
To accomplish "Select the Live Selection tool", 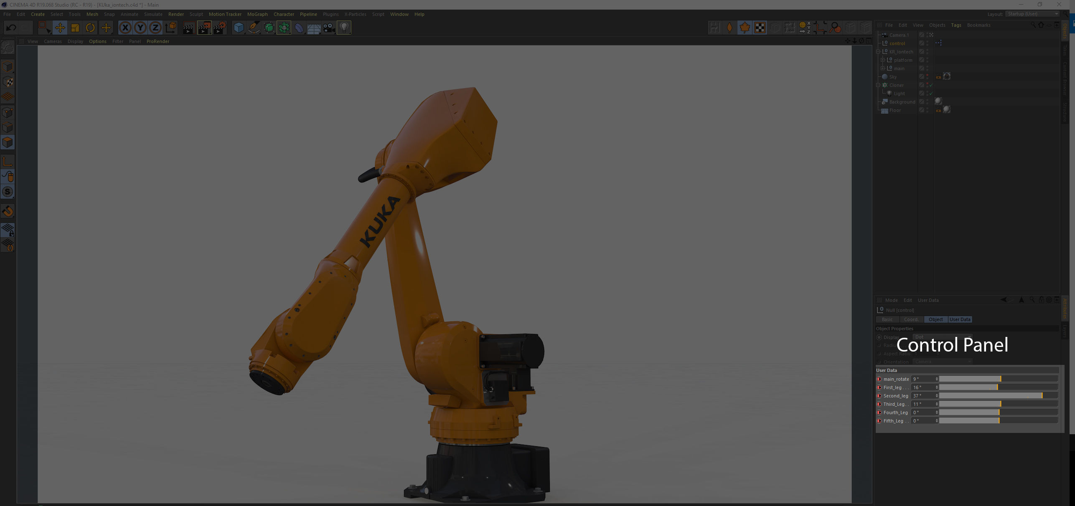I will coord(44,28).
